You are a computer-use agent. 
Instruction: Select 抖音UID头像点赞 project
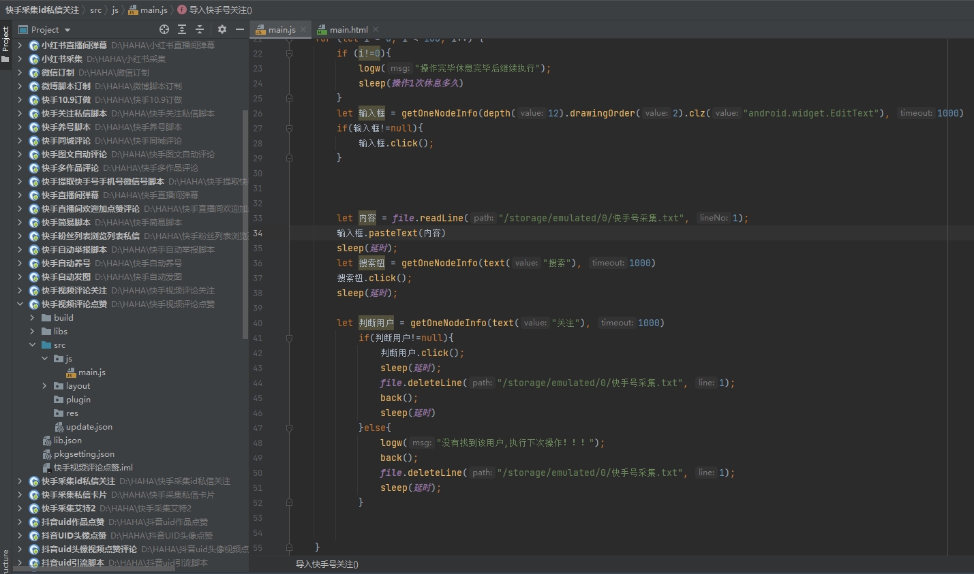pyautogui.click(x=74, y=535)
